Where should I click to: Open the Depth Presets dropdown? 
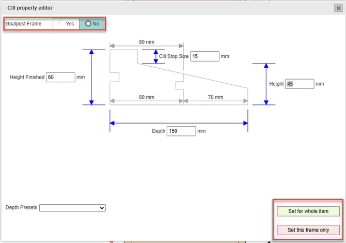pyautogui.click(x=72, y=207)
